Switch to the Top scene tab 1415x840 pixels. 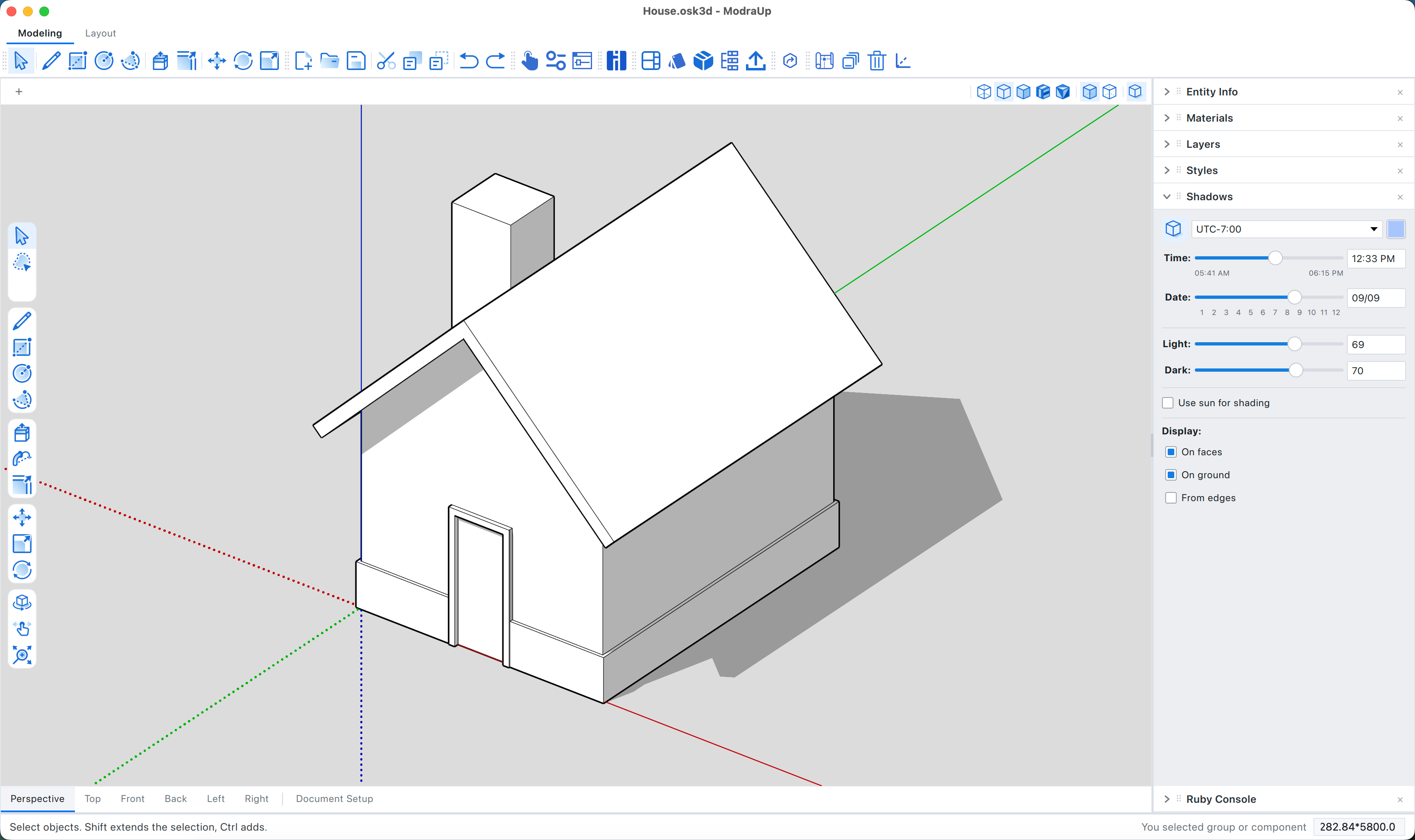pyautogui.click(x=93, y=799)
